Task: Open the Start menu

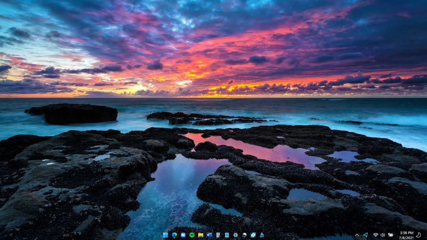Action: pos(165,235)
